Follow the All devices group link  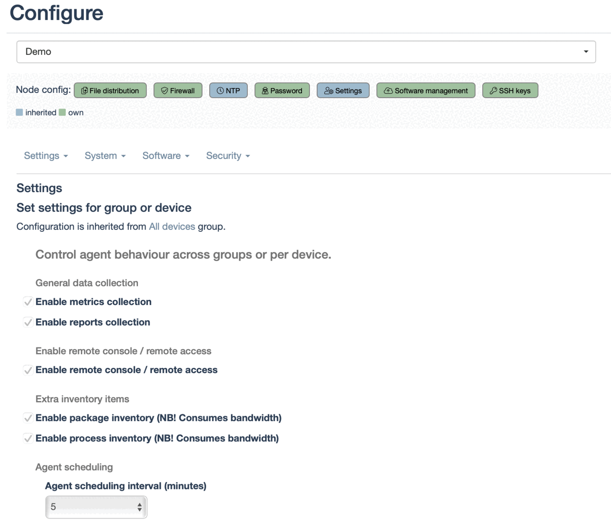[172, 227]
